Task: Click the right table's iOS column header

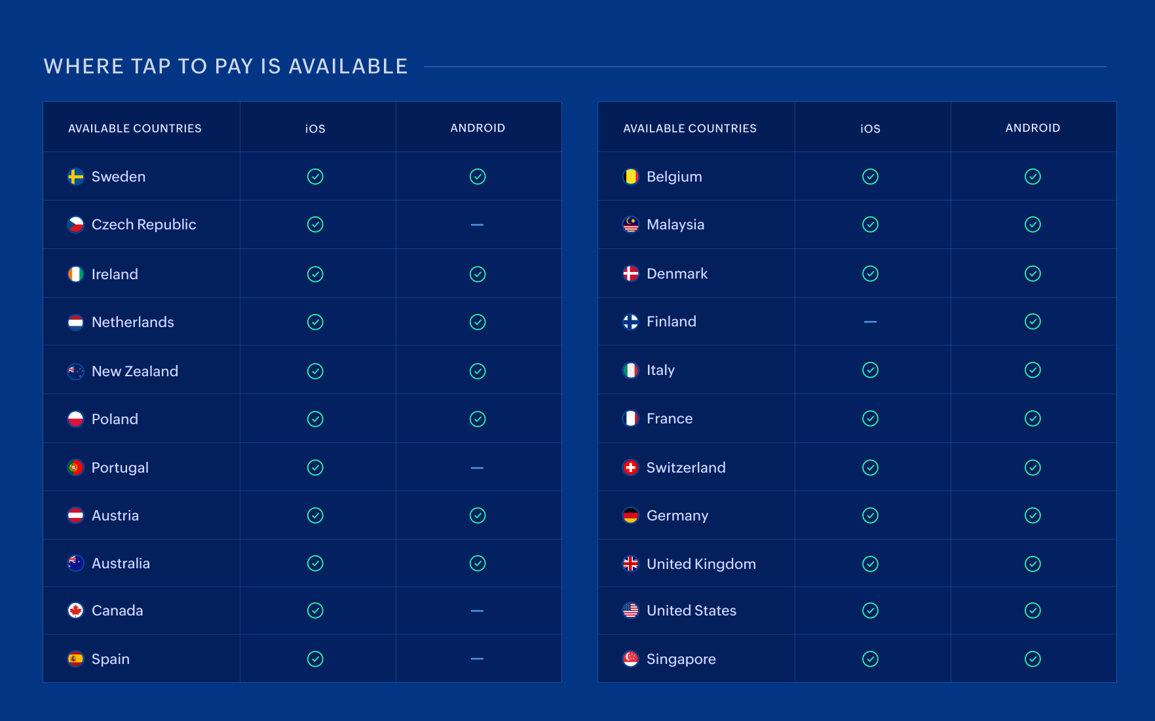Action: pos(870,128)
